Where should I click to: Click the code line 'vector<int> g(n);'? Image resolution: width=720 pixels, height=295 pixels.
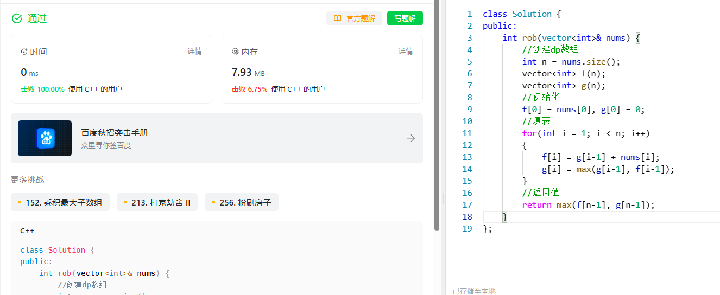tap(564, 86)
